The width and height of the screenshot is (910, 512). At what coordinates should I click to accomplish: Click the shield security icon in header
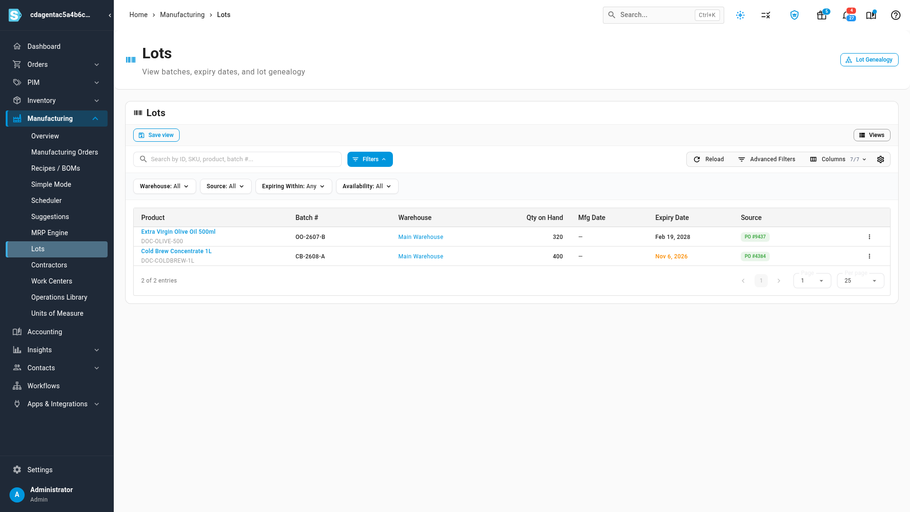(x=795, y=15)
